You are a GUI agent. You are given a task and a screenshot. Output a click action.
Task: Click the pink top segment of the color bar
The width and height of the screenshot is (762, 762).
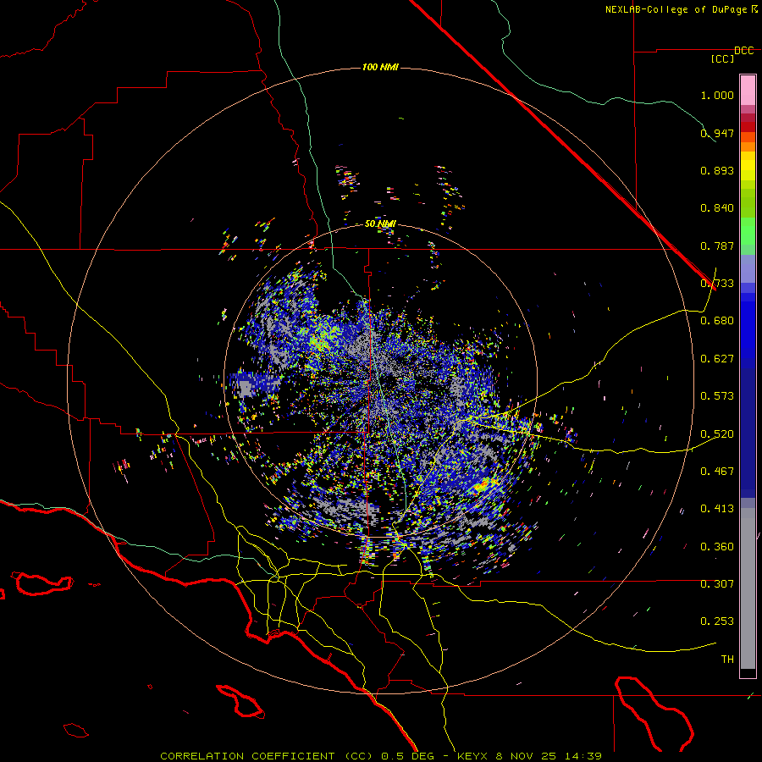[x=748, y=90]
